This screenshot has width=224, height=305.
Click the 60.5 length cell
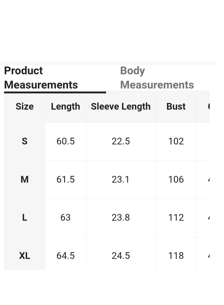[x=66, y=141]
